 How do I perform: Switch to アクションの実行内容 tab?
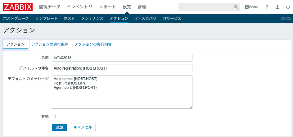click(93, 44)
